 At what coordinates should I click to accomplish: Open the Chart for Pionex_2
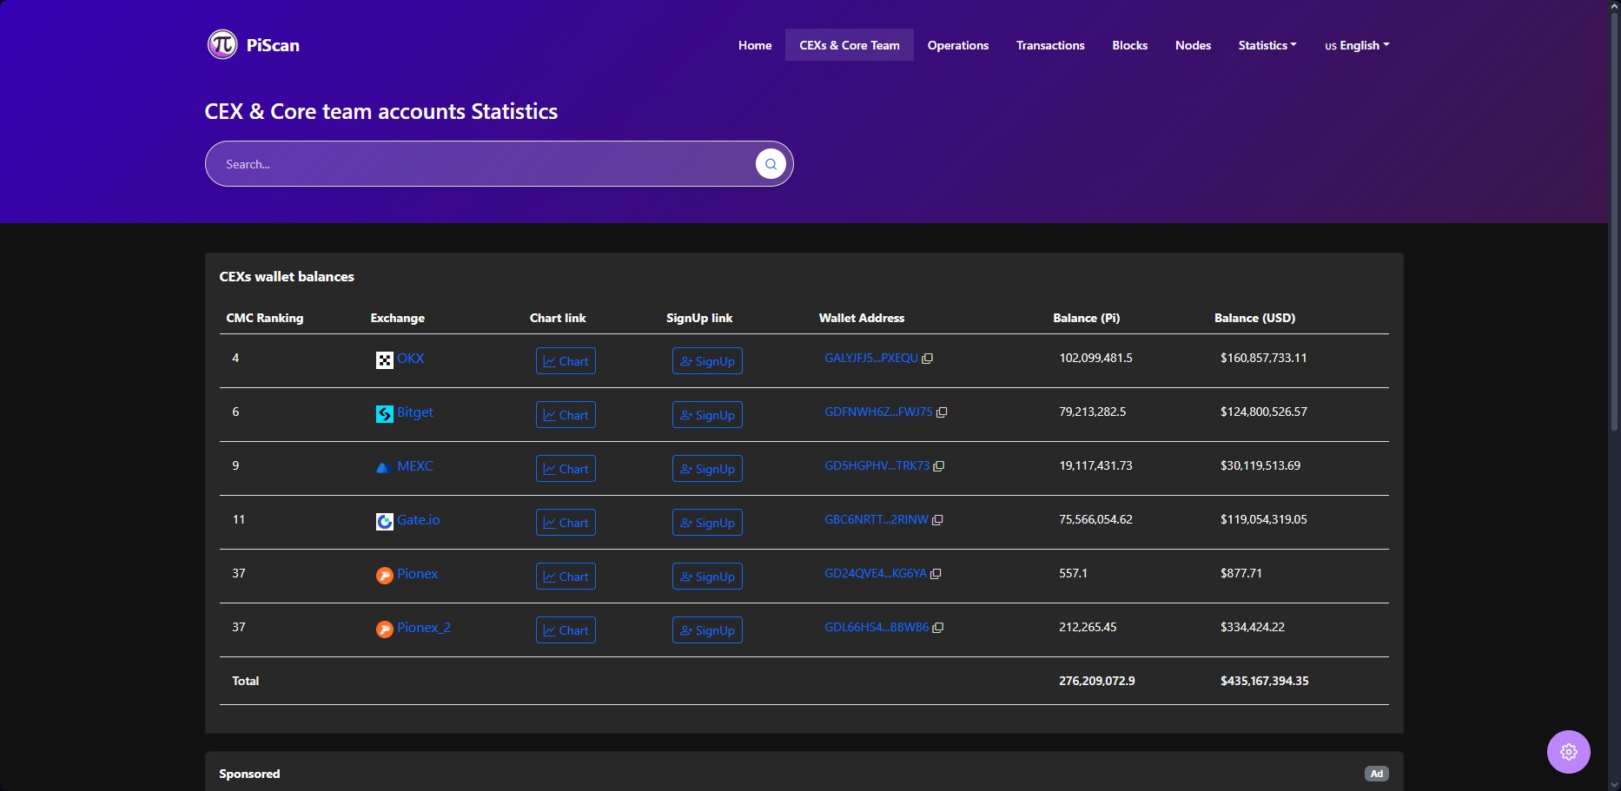[x=566, y=630]
